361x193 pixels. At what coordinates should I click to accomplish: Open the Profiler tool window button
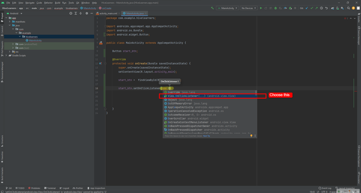click(x=78, y=188)
